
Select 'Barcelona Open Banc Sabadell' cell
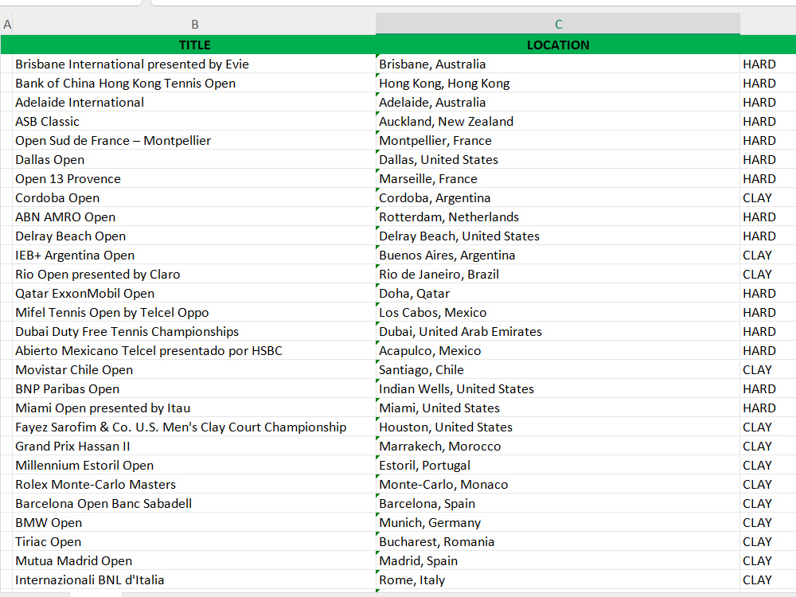[x=194, y=504]
